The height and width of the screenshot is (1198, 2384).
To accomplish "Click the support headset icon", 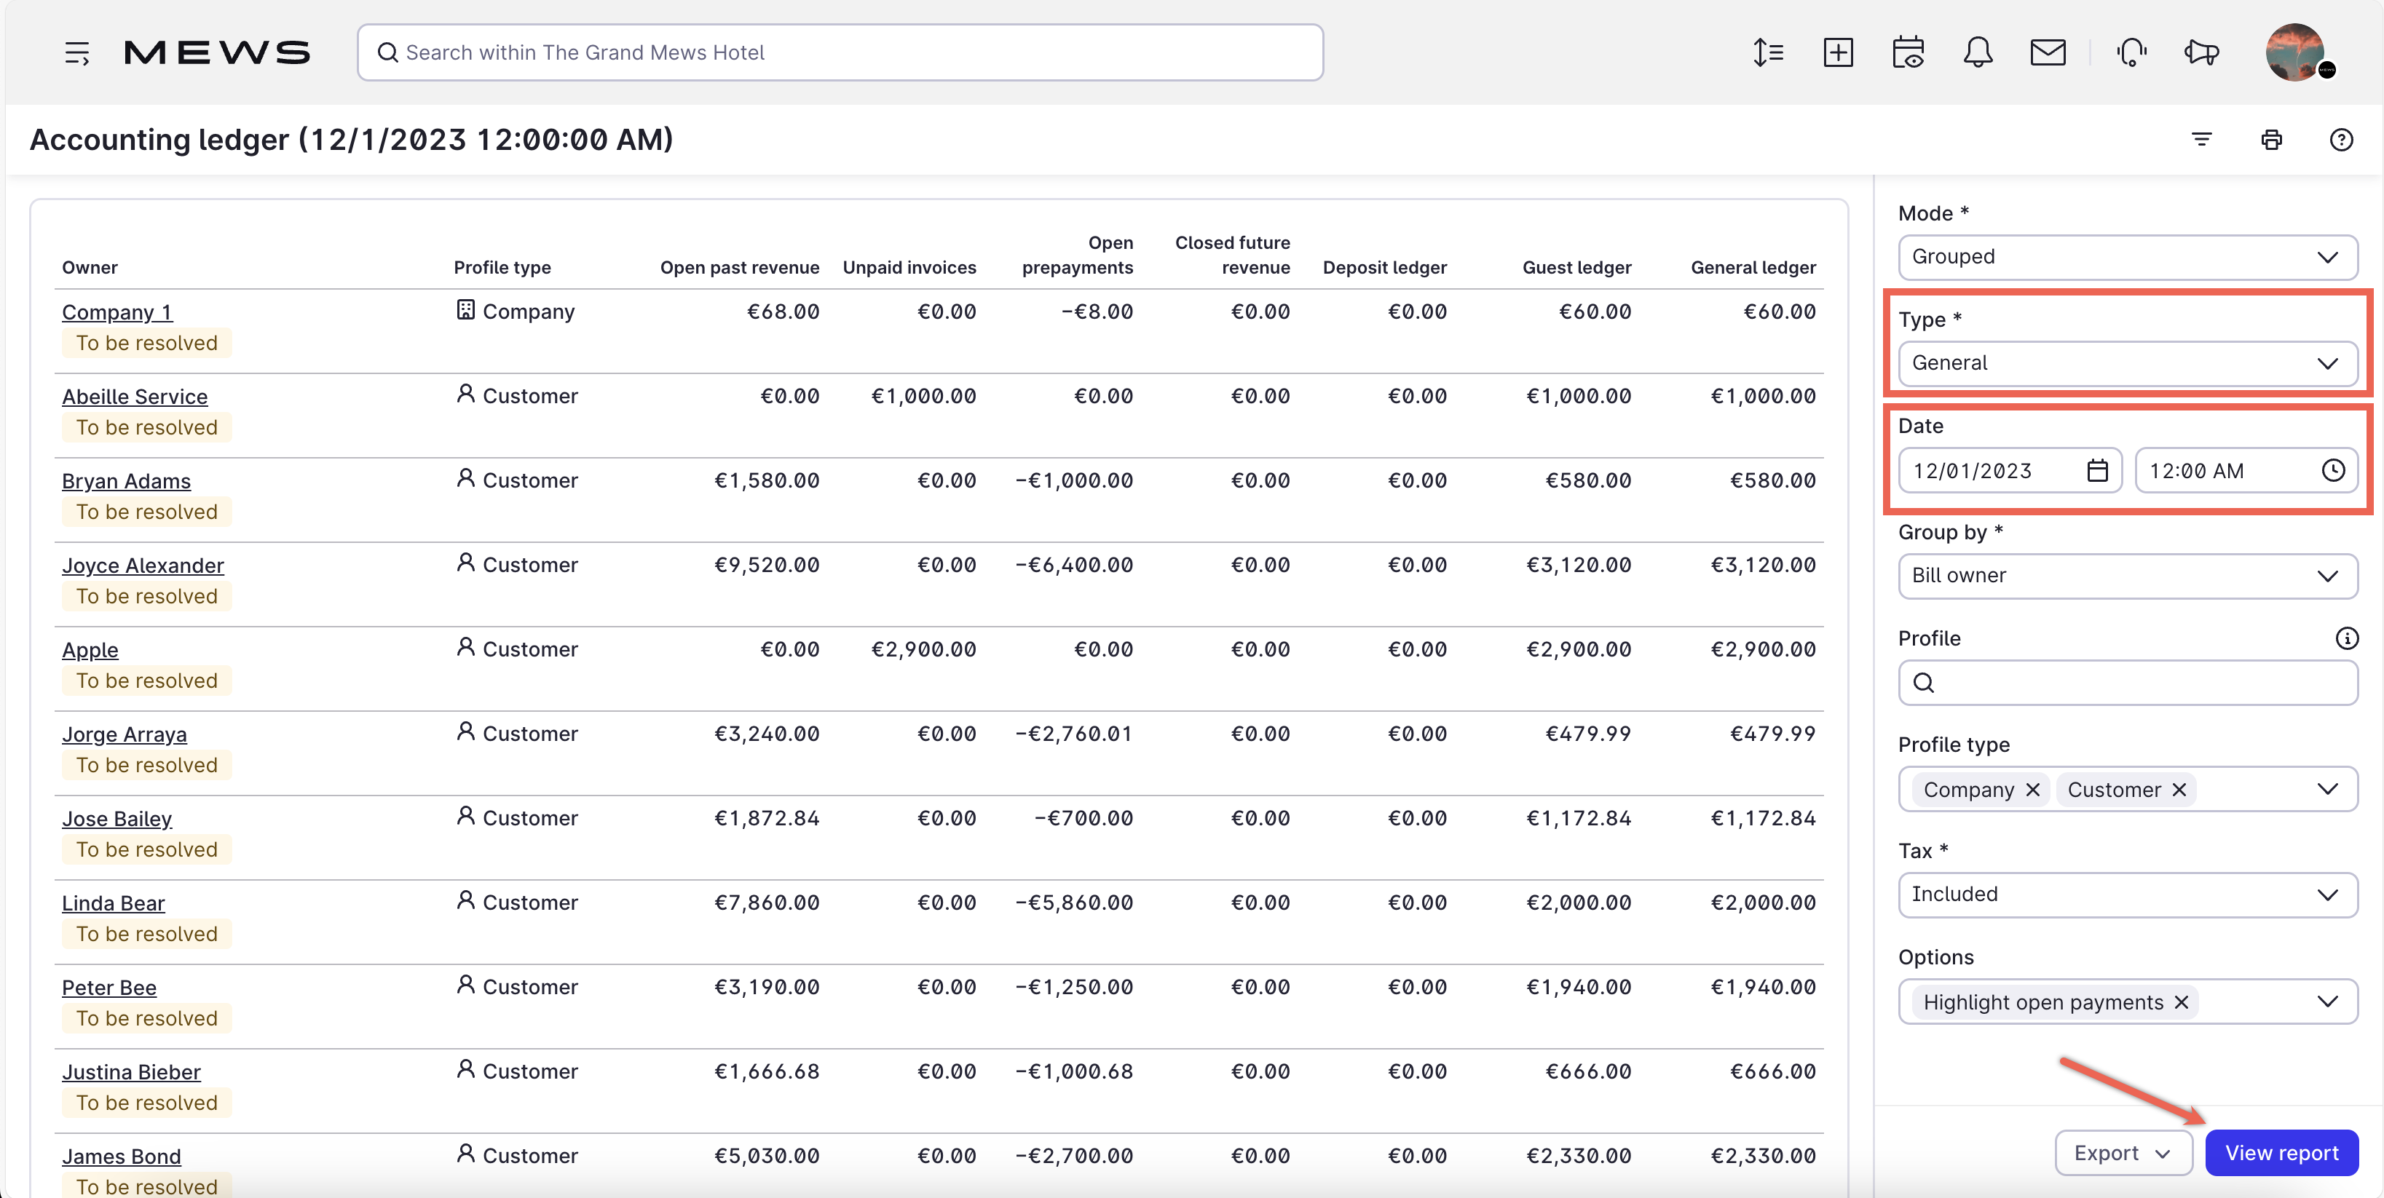I will [2131, 52].
